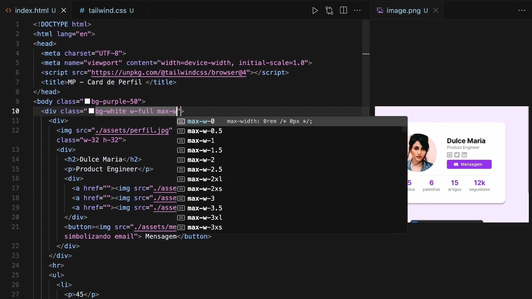
Task: Click "6" palestras stat in preview
Action: point(431,183)
